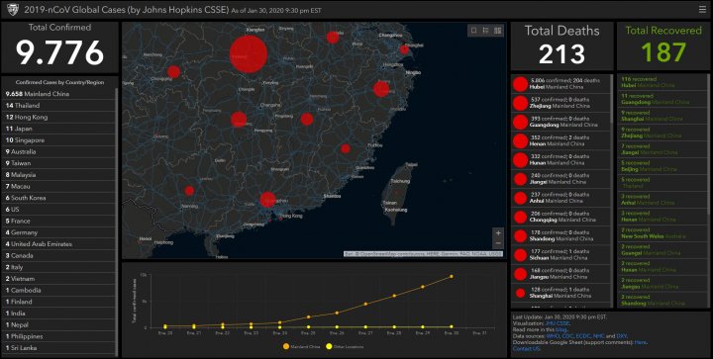Select '2 recovered New South Wales' row
713x359 pixels.
point(662,233)
